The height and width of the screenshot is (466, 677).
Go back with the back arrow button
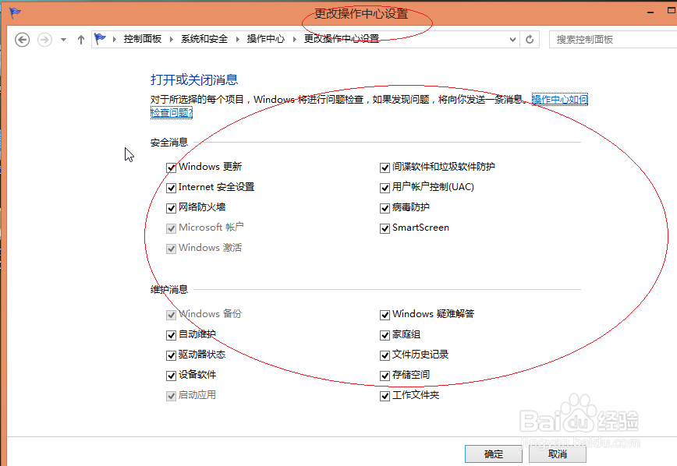pos(22,40)
